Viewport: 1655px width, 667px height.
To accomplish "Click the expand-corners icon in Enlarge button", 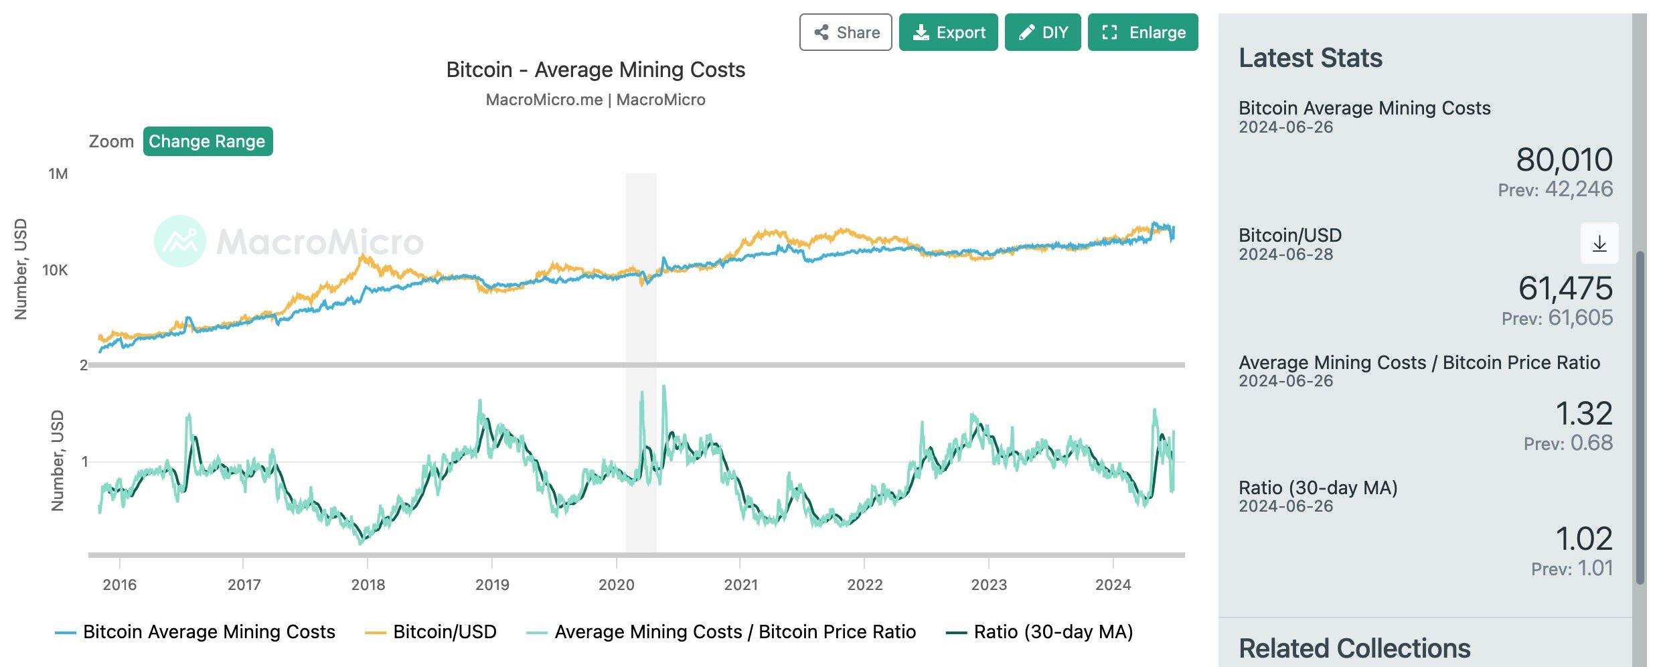I will pyautogui.click(x=1109, y=32).
